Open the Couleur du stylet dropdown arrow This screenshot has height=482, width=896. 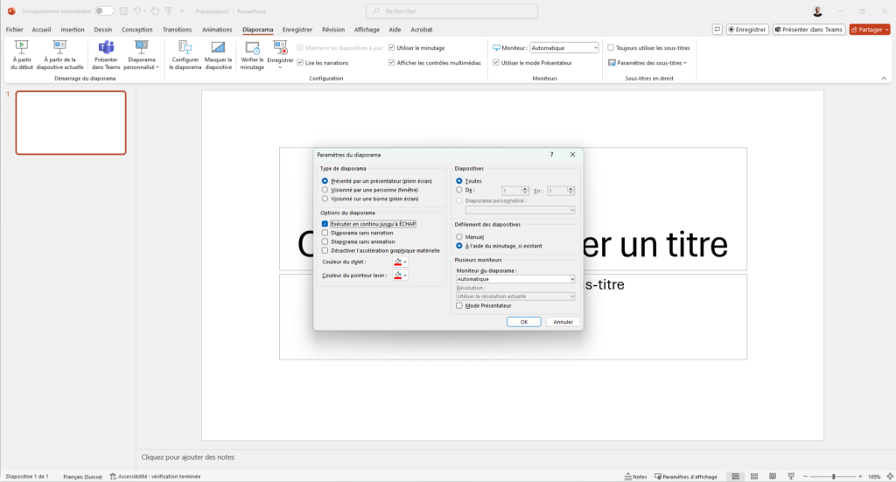(x=405, y=262)
